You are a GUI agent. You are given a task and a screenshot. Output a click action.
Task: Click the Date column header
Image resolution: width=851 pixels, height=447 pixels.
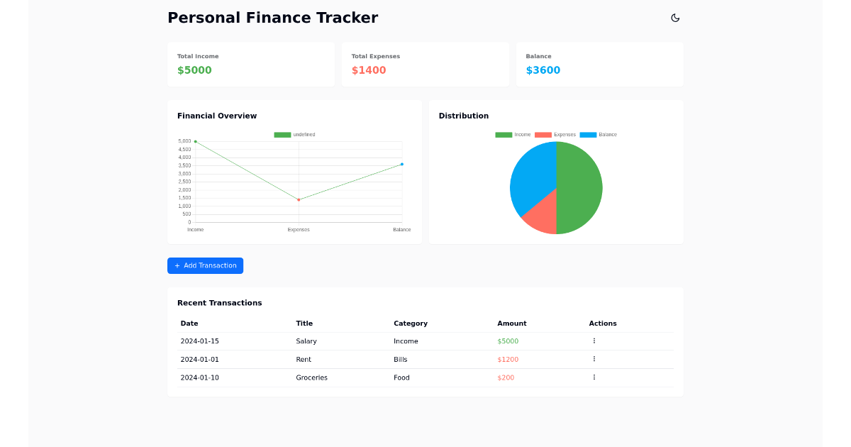[189, 323]
